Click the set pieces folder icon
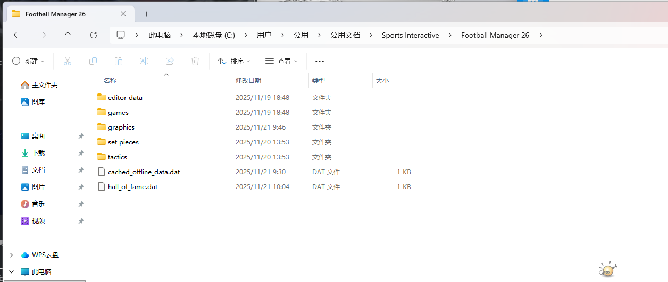Viewport: 668px width, 282px height. tap(102, 142)
